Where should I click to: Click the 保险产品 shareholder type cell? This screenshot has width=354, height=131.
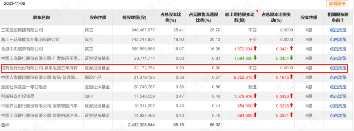93,78
